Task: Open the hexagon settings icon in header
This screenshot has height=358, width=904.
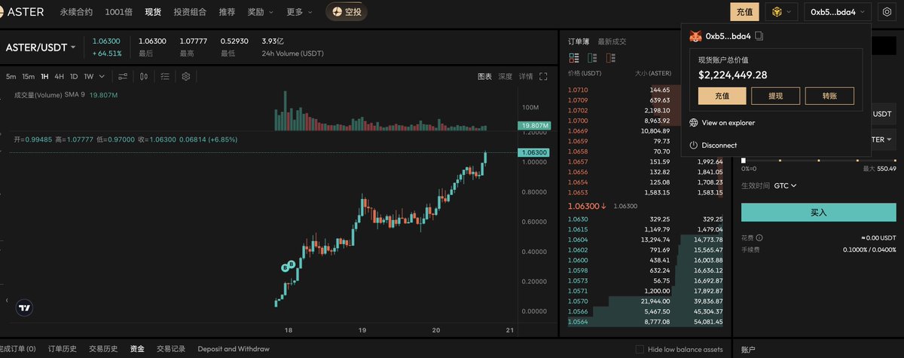Action: pos(886,12)
